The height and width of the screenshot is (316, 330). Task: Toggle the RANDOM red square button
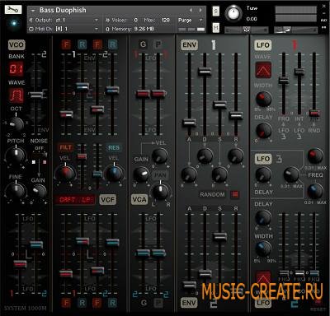pyautogui.click(x=234, y=195)
